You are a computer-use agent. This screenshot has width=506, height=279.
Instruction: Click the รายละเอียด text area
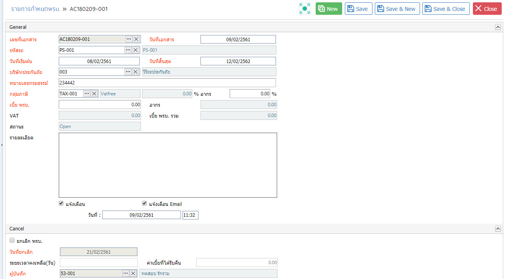pyautogui.click(x=168, y=165)
